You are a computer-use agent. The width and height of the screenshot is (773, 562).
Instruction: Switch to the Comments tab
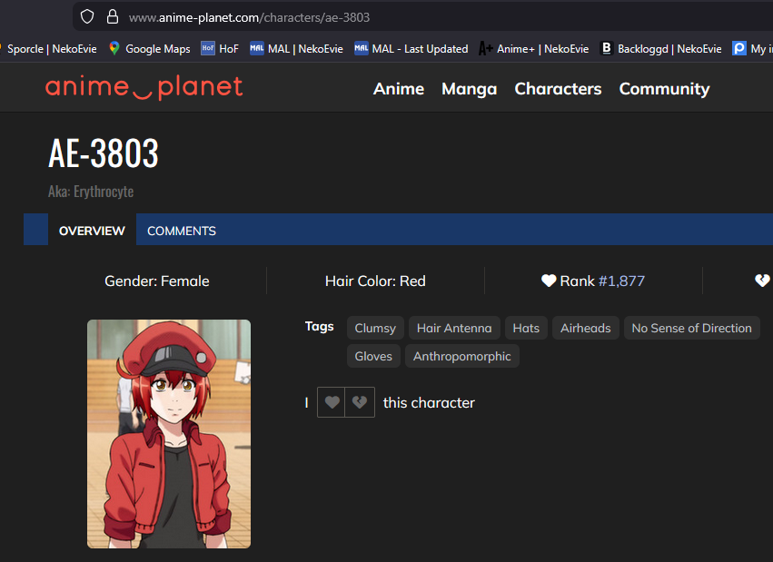coord(182,231)
